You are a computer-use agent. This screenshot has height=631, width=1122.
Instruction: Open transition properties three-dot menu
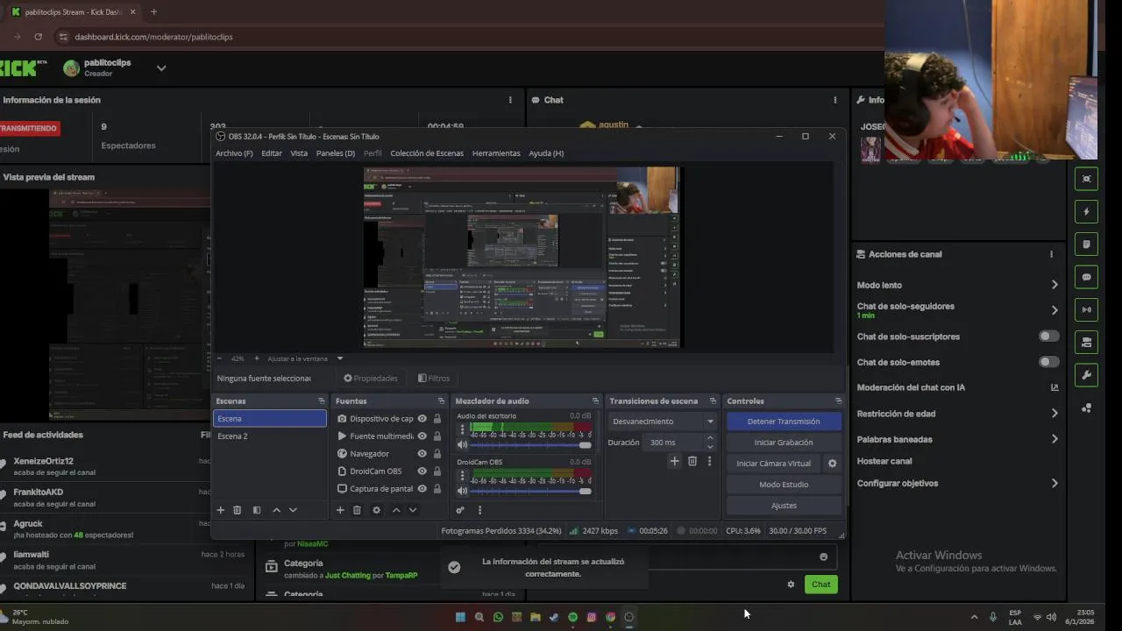click(x=709, y=461)
